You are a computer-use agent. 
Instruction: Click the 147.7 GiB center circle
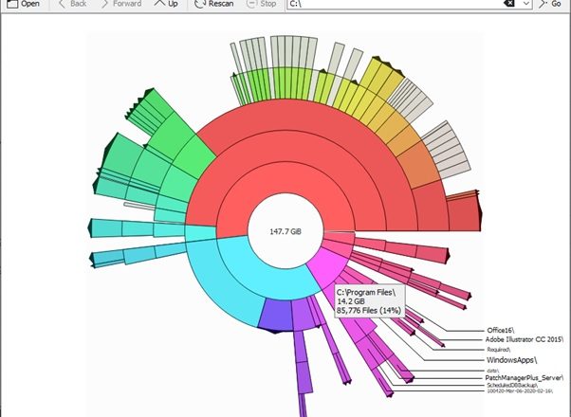[285, 231]
